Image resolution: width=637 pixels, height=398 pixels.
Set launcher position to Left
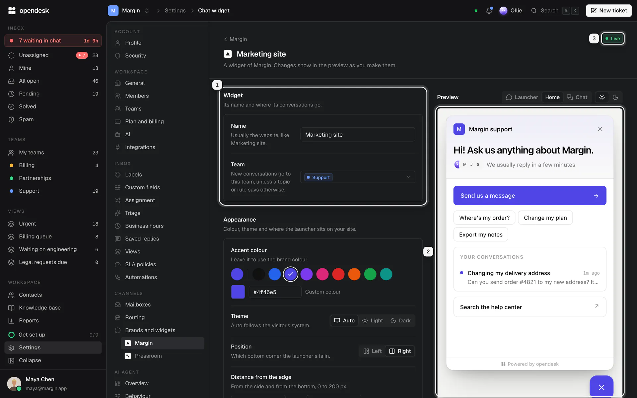(x=372, y=351)
